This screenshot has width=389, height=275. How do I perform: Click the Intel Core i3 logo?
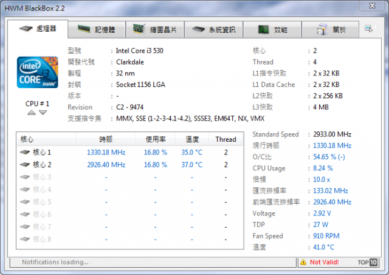38,72
